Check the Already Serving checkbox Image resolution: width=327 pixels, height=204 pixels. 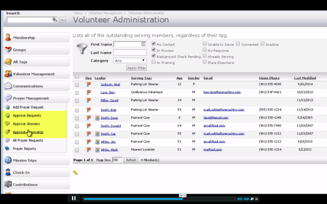click(x=205, y=55)
